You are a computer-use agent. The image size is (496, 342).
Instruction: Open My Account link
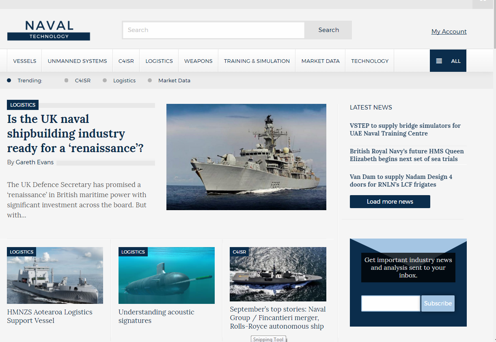[449, 32]
